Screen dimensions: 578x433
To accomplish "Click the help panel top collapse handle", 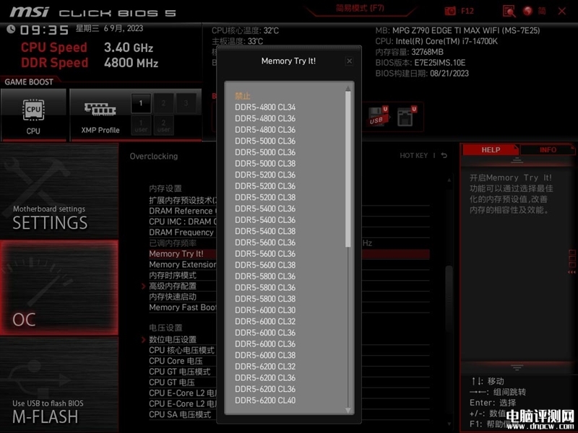I will [517, 160].
